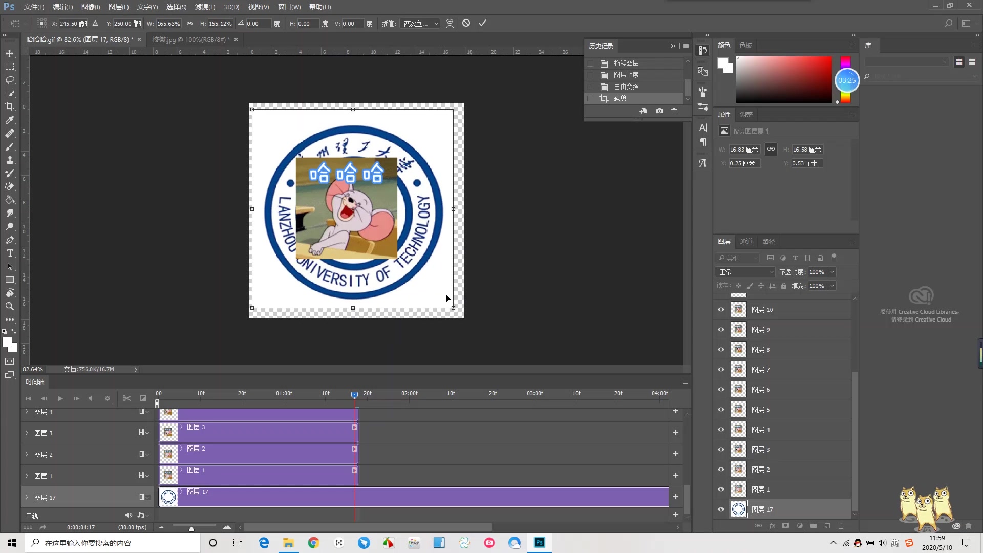This screenshot has width=983, height=553.
Task: Expand 图层 2 track in timeline
Action: pyautogui.click(x=27, y=455)
